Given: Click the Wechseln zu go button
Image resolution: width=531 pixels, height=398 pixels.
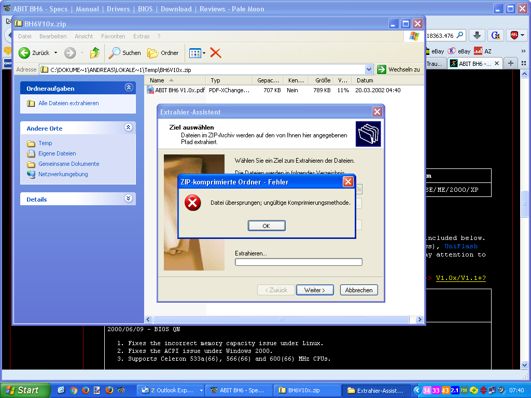Looking at the screenshot, I should (399, 69).
